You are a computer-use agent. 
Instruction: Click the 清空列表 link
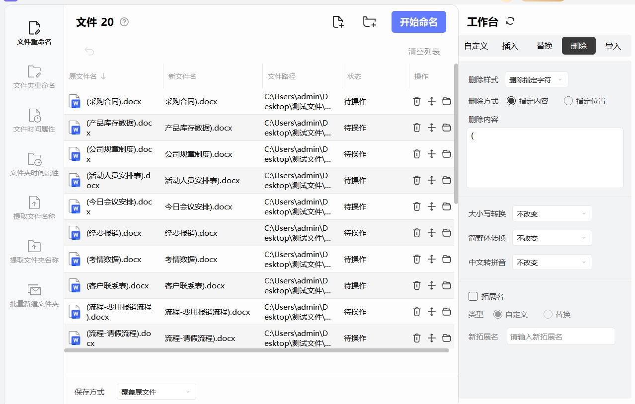424,51
